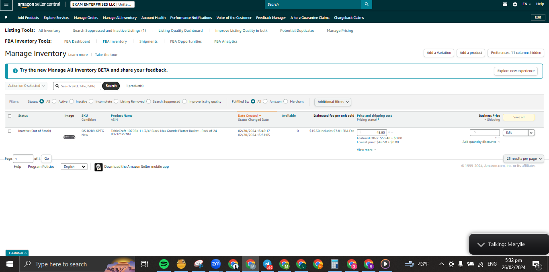The height and width of the screenshot is (272, 549).
Task: Open the Feedback Manager menu item
Action: tap(271, 18)
